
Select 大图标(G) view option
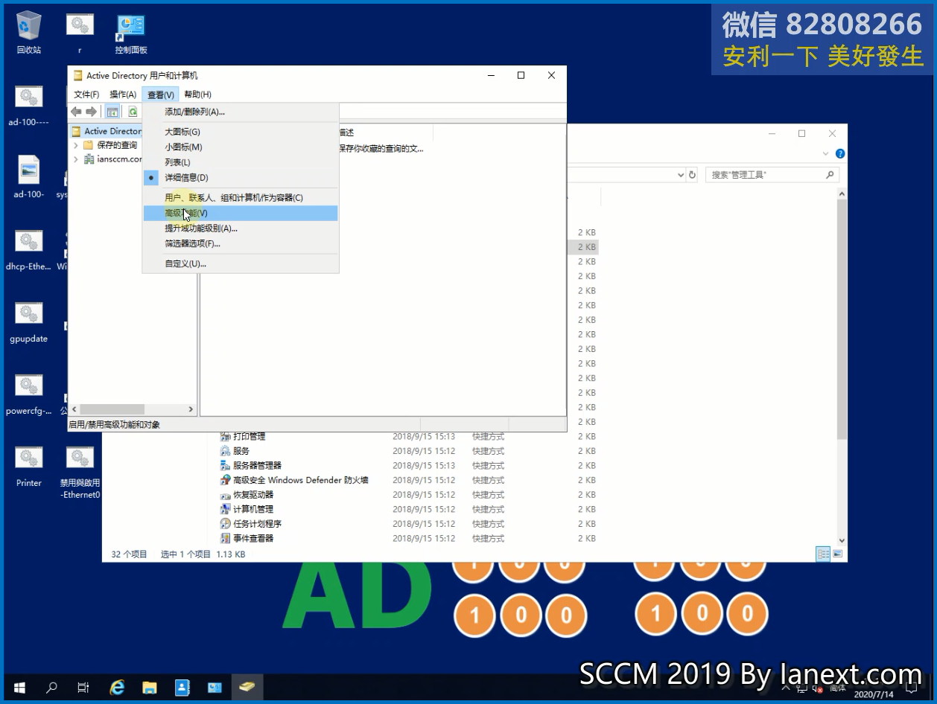(x=240, y=132)
